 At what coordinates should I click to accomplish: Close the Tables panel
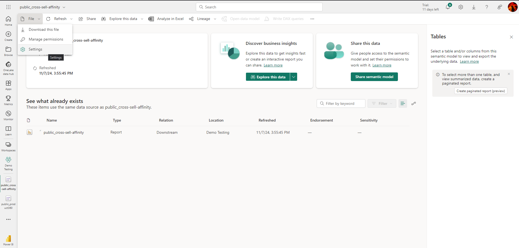tap(511, 37)
